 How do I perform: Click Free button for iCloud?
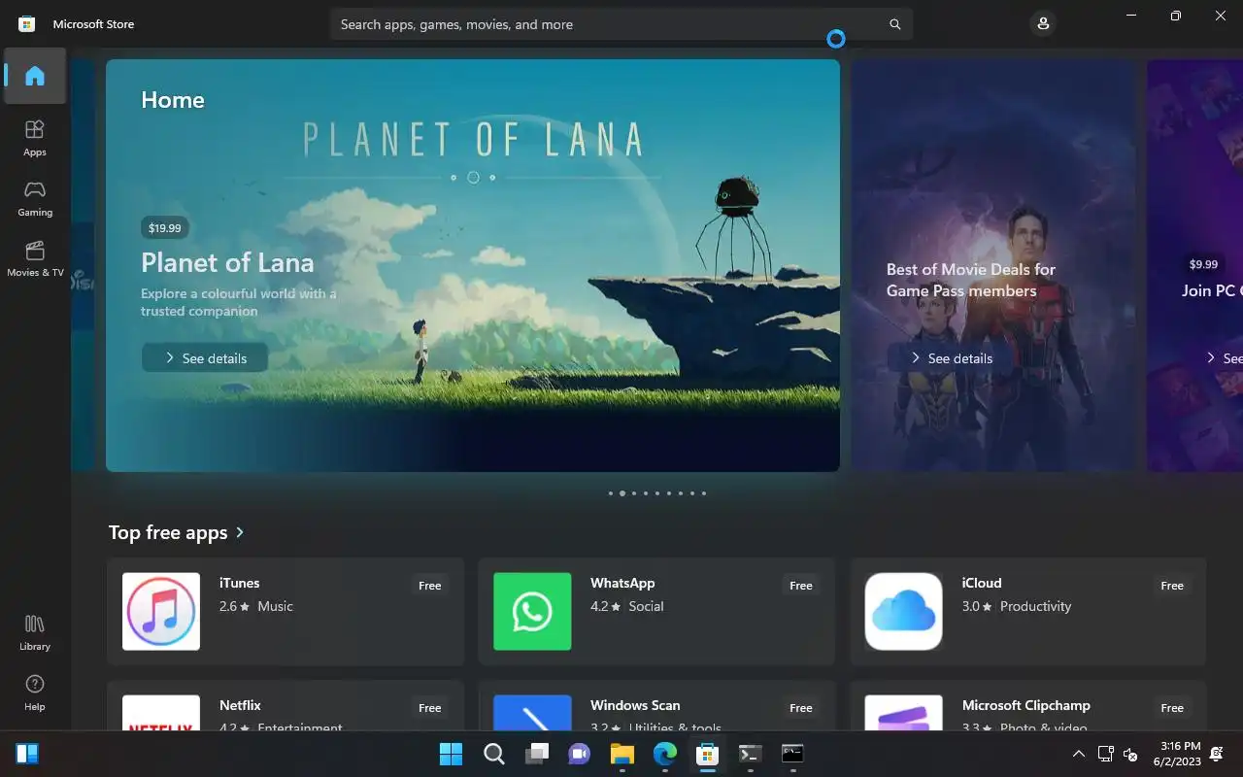click(x=1172, y=586)
